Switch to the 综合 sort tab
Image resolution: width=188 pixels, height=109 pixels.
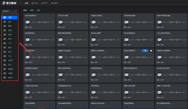coord(25,10)
